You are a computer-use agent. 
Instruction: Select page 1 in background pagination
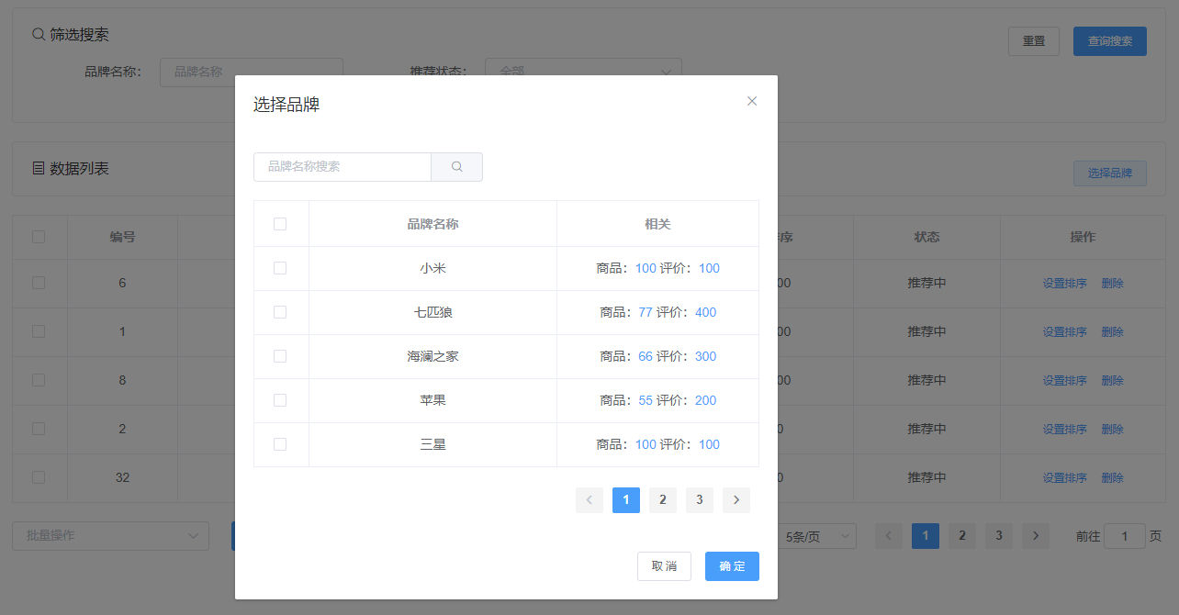tap(926, 536)
